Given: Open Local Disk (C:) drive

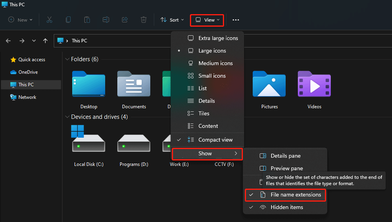Looking at the screenshot, I should click(89, 144).
